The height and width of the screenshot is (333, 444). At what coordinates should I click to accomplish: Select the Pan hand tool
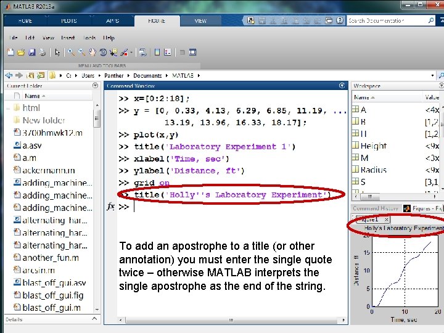pyautogui.click(x=92, y=52)
